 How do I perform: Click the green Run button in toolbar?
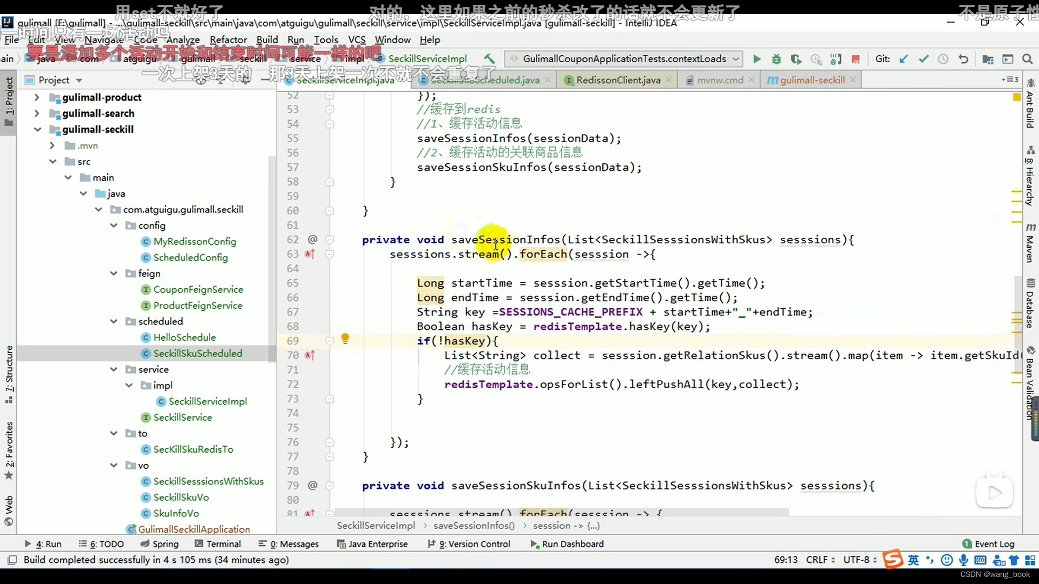[757, 59]
